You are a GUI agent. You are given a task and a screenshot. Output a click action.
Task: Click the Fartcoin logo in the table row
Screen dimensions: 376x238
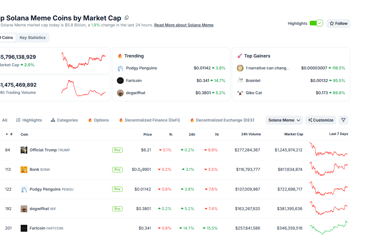[24, 228]
